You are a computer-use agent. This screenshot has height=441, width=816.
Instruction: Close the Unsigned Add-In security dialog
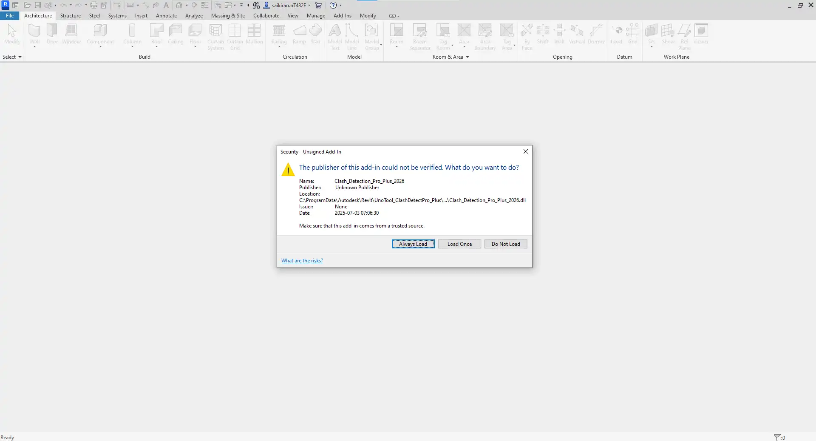point(526,151)
